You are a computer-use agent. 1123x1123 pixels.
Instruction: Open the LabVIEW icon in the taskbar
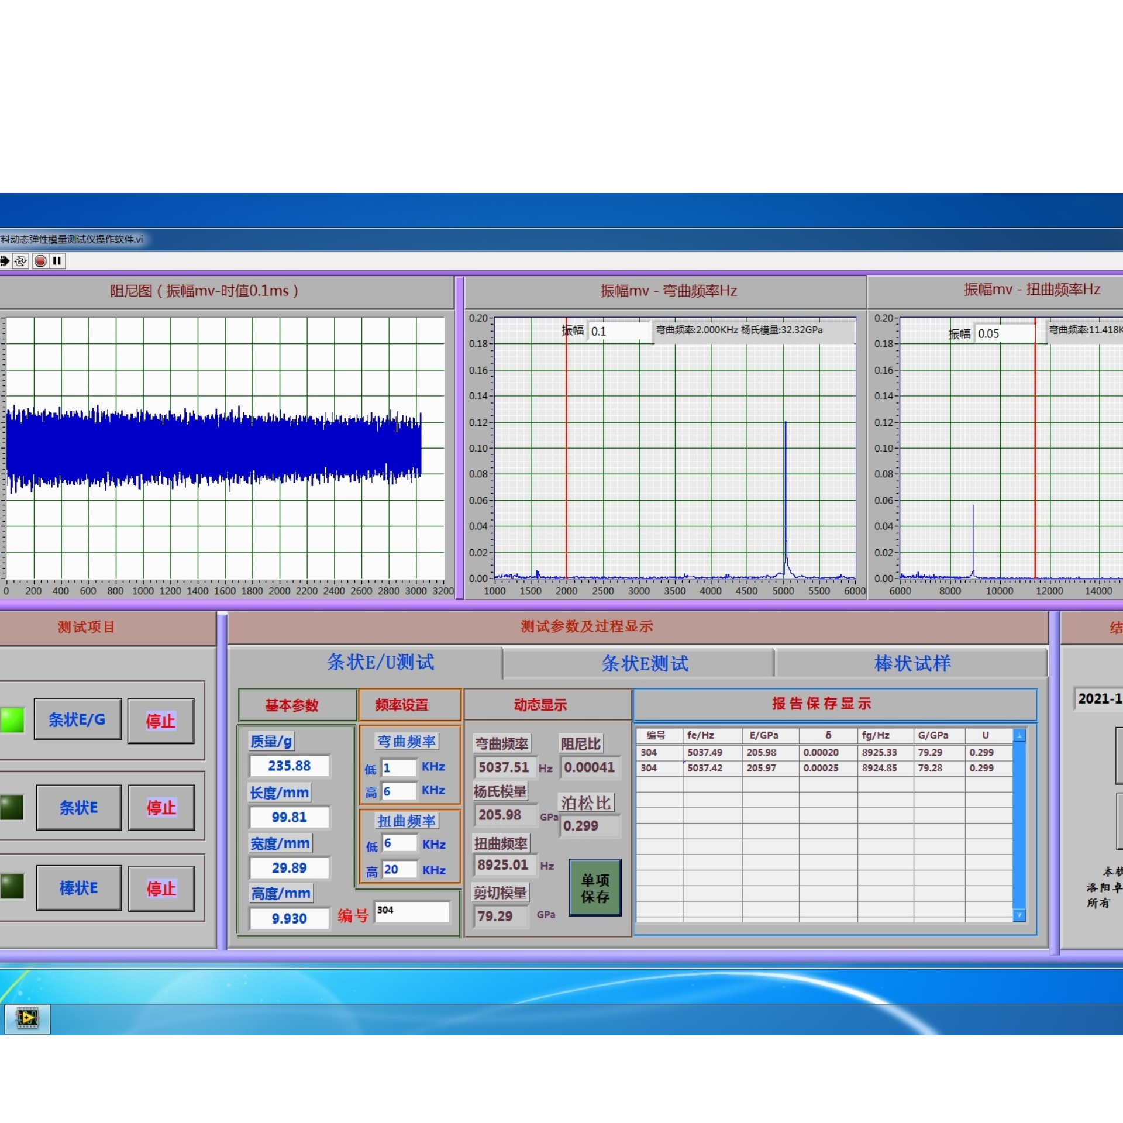27,1018
